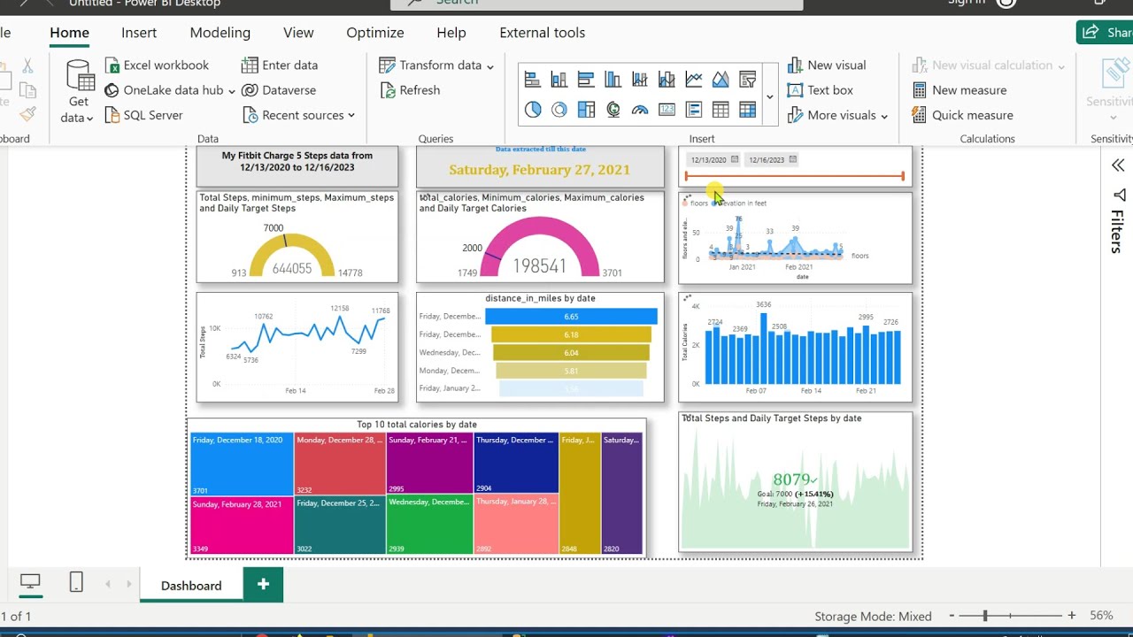Open More visuals dropdown
The width and height of the screenshot is (1133, 637).
pos(837,115)
